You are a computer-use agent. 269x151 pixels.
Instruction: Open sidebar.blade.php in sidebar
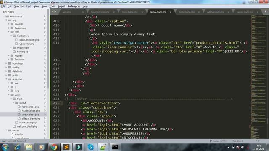[x=31, y=118]
